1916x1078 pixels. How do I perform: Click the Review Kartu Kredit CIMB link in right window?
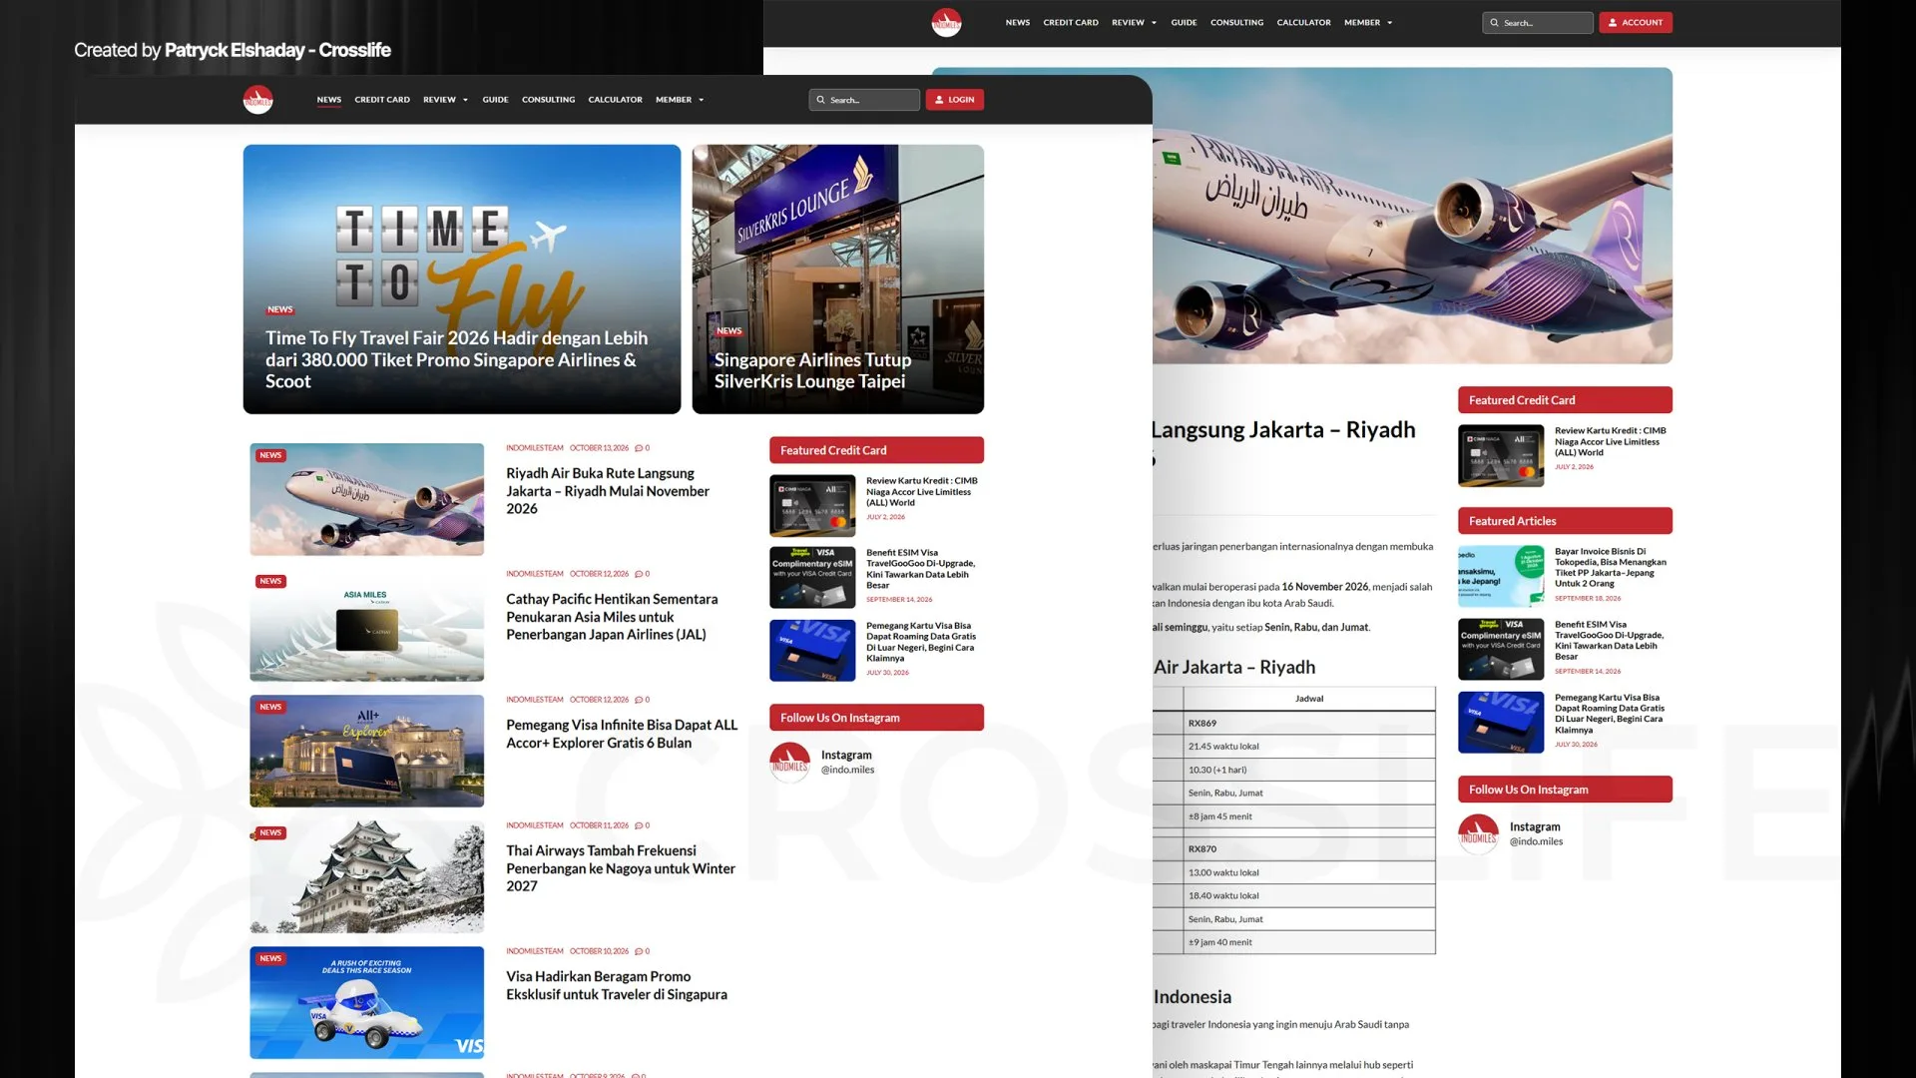[x=1610, y=441]
